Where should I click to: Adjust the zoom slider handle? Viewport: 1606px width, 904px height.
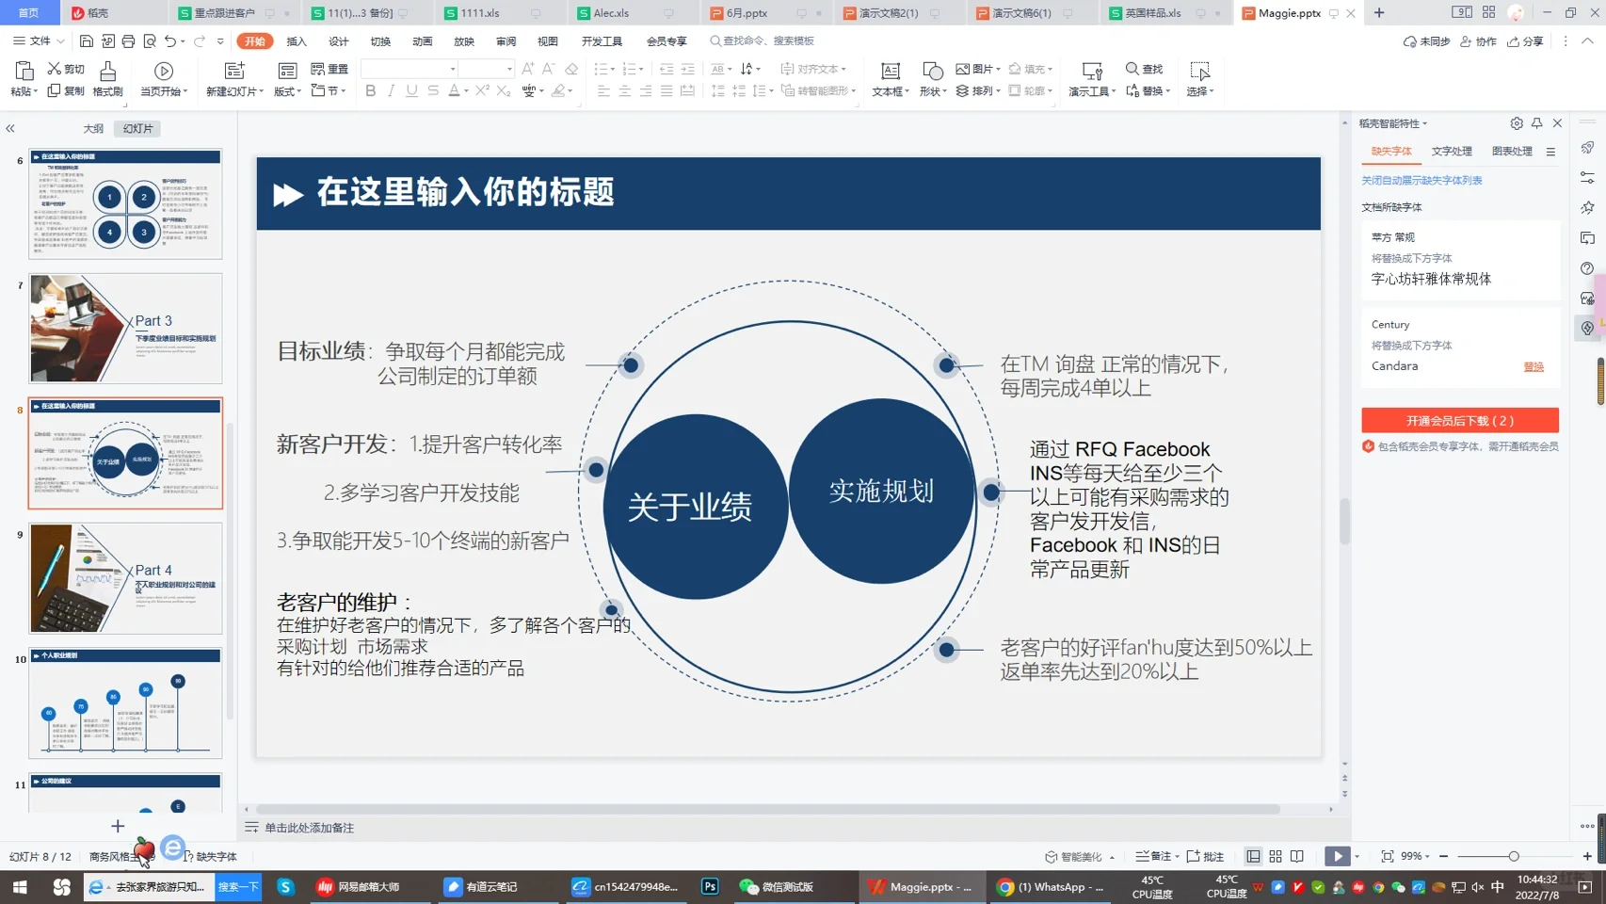(1514, 856)
